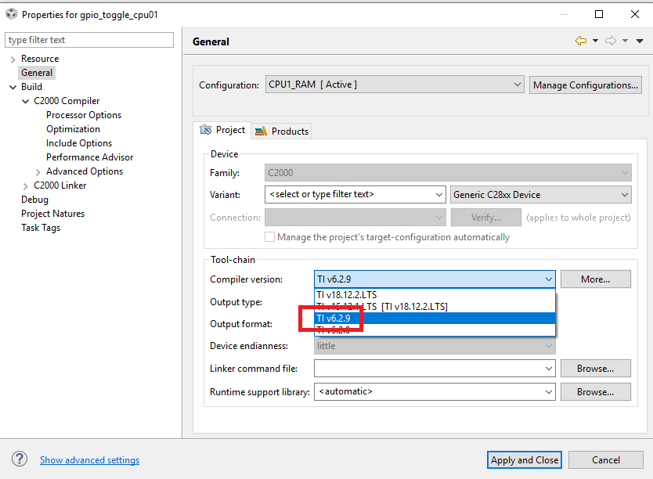Select C2000 Compiler tree item
The image size is (653, 479).
(67, 101)
